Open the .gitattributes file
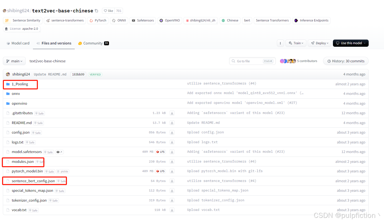This screenshot has width=384, height=222. click(22, 113)
